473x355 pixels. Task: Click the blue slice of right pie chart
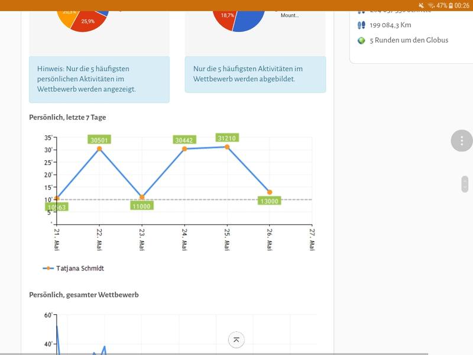(x=249, y=21)
